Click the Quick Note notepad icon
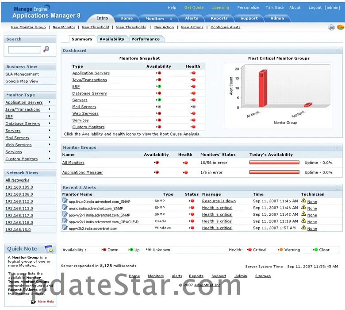 click(49, 249)
